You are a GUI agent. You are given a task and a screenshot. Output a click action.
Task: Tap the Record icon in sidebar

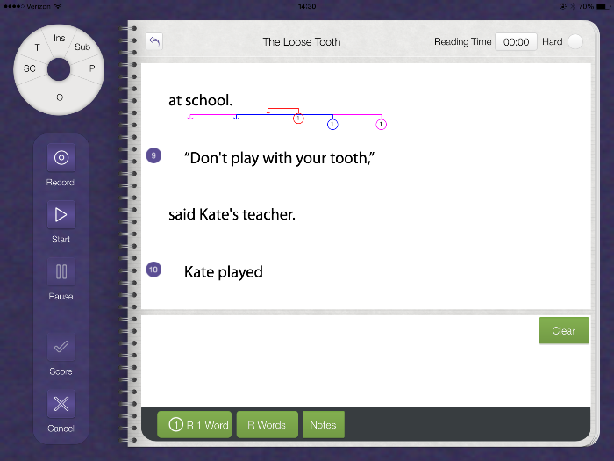point(61,158)
